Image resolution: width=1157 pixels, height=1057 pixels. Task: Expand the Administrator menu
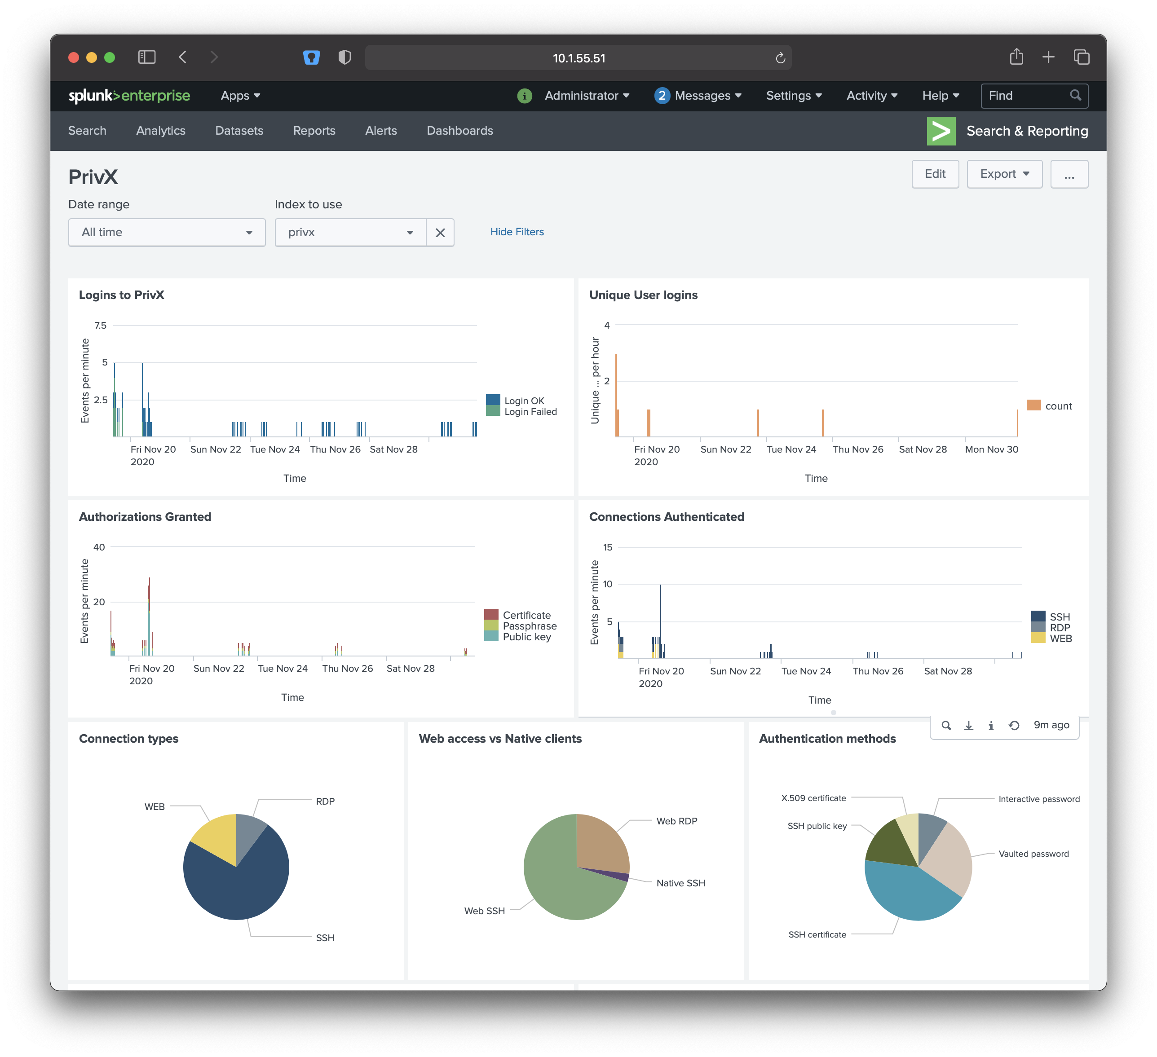coord(587,96)
